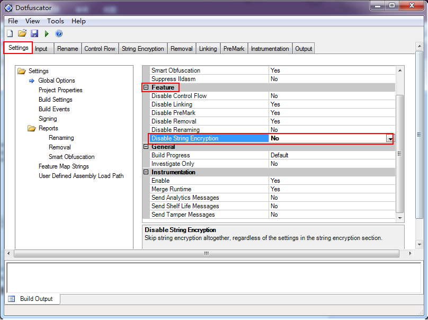Screen dimensions: 428x320
Task: Click the Disable Linking property
Action: pos(272,104)
